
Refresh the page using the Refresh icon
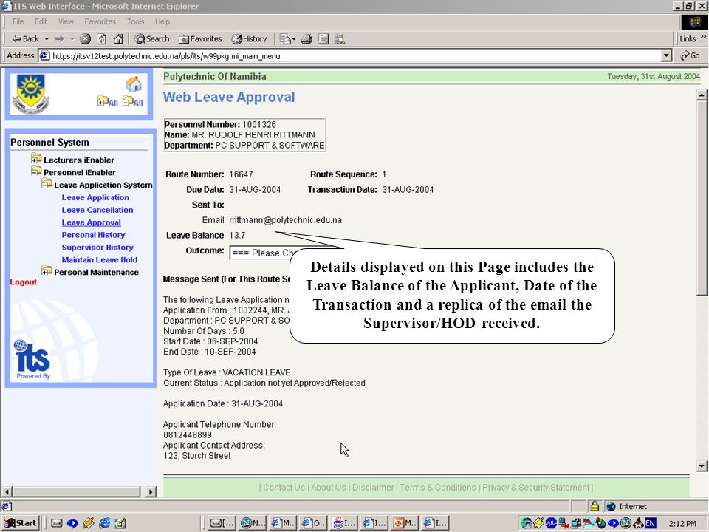102,39
